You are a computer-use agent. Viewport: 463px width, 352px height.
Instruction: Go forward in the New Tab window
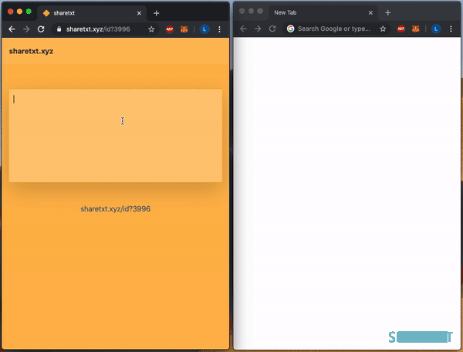tap(258, 29)
